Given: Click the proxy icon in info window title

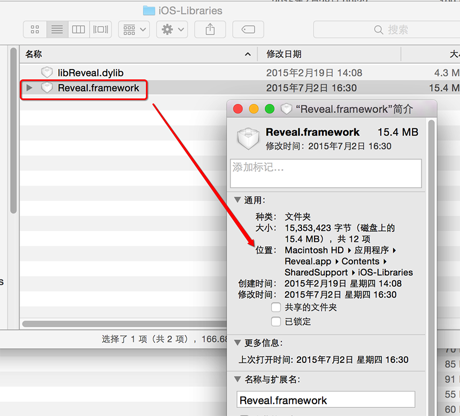Looking at the screenshot, I should (286, 109).
